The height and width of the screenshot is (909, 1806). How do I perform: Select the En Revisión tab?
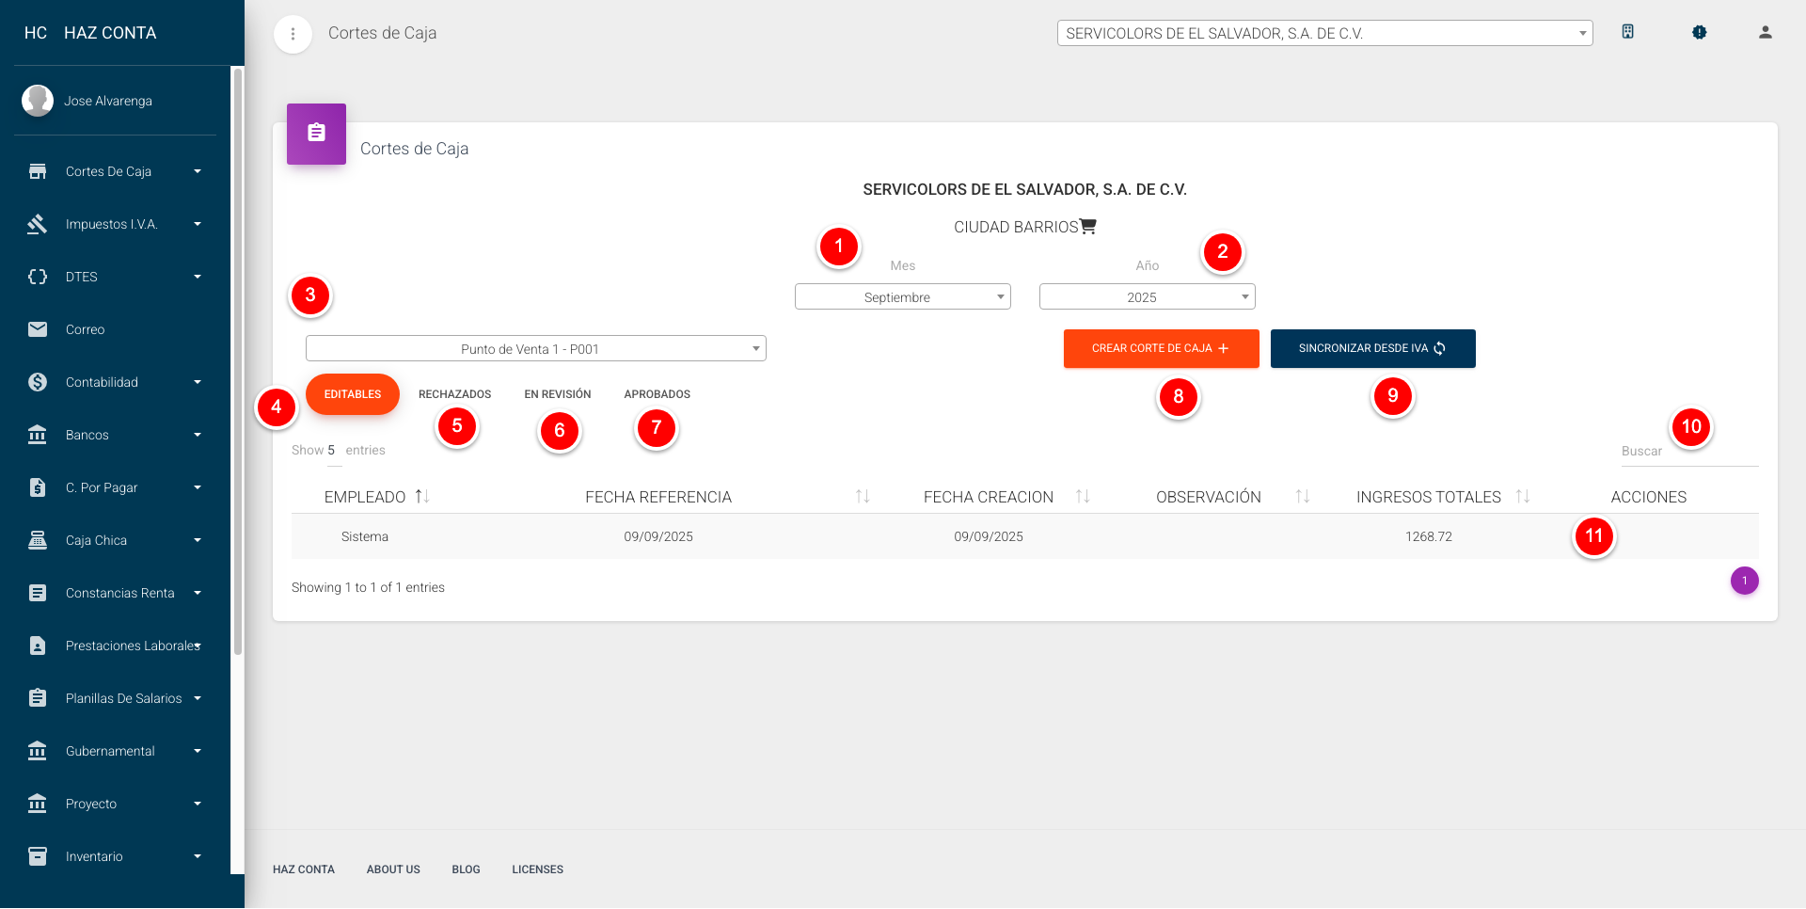557,394
